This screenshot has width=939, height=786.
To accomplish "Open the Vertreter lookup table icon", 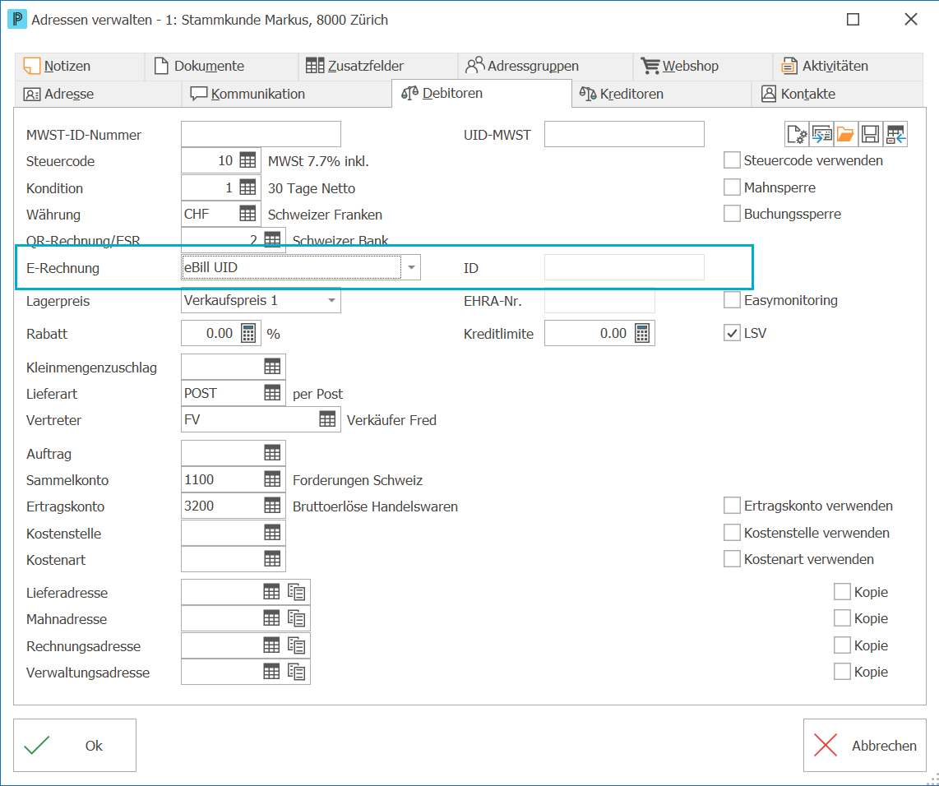I will point(327,419).
